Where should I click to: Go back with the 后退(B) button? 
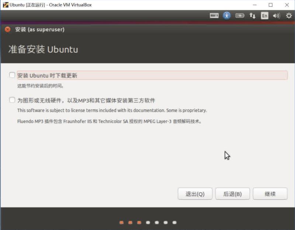233,194
